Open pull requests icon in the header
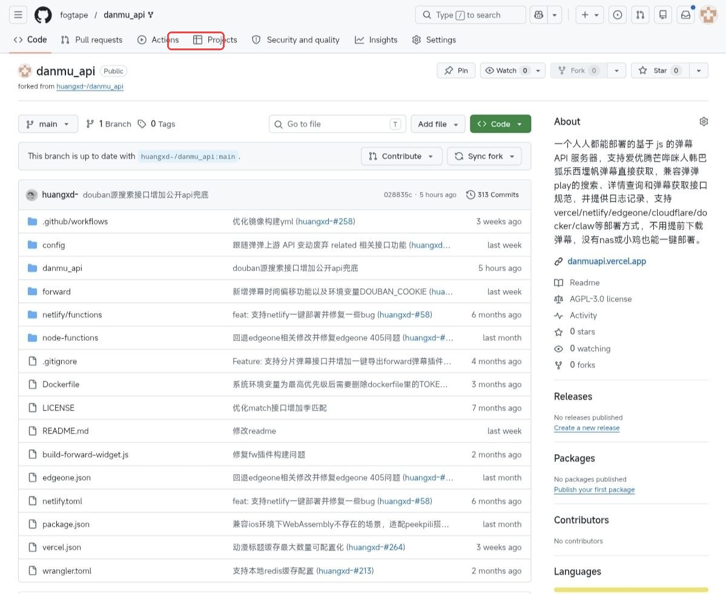 (x=640, y=15)
